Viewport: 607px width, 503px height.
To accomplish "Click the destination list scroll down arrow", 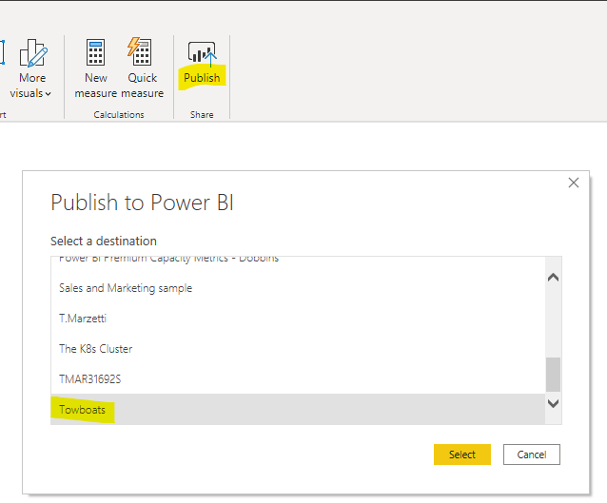I will [553, 404].
